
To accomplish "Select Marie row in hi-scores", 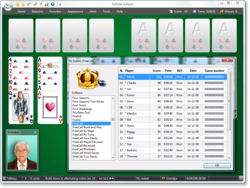I will (173, 77).
